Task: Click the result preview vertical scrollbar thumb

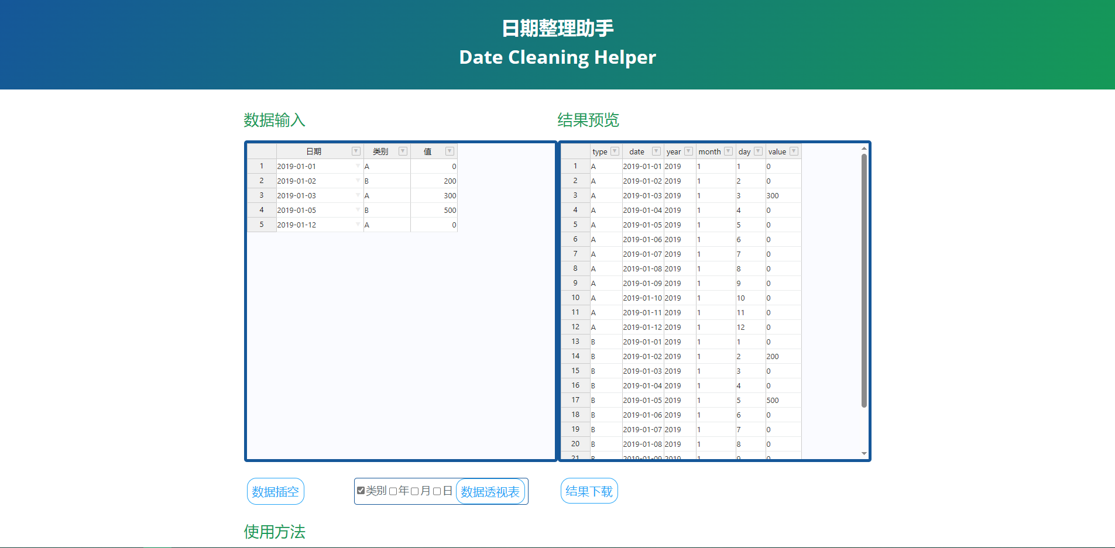Action: point(864,281)
